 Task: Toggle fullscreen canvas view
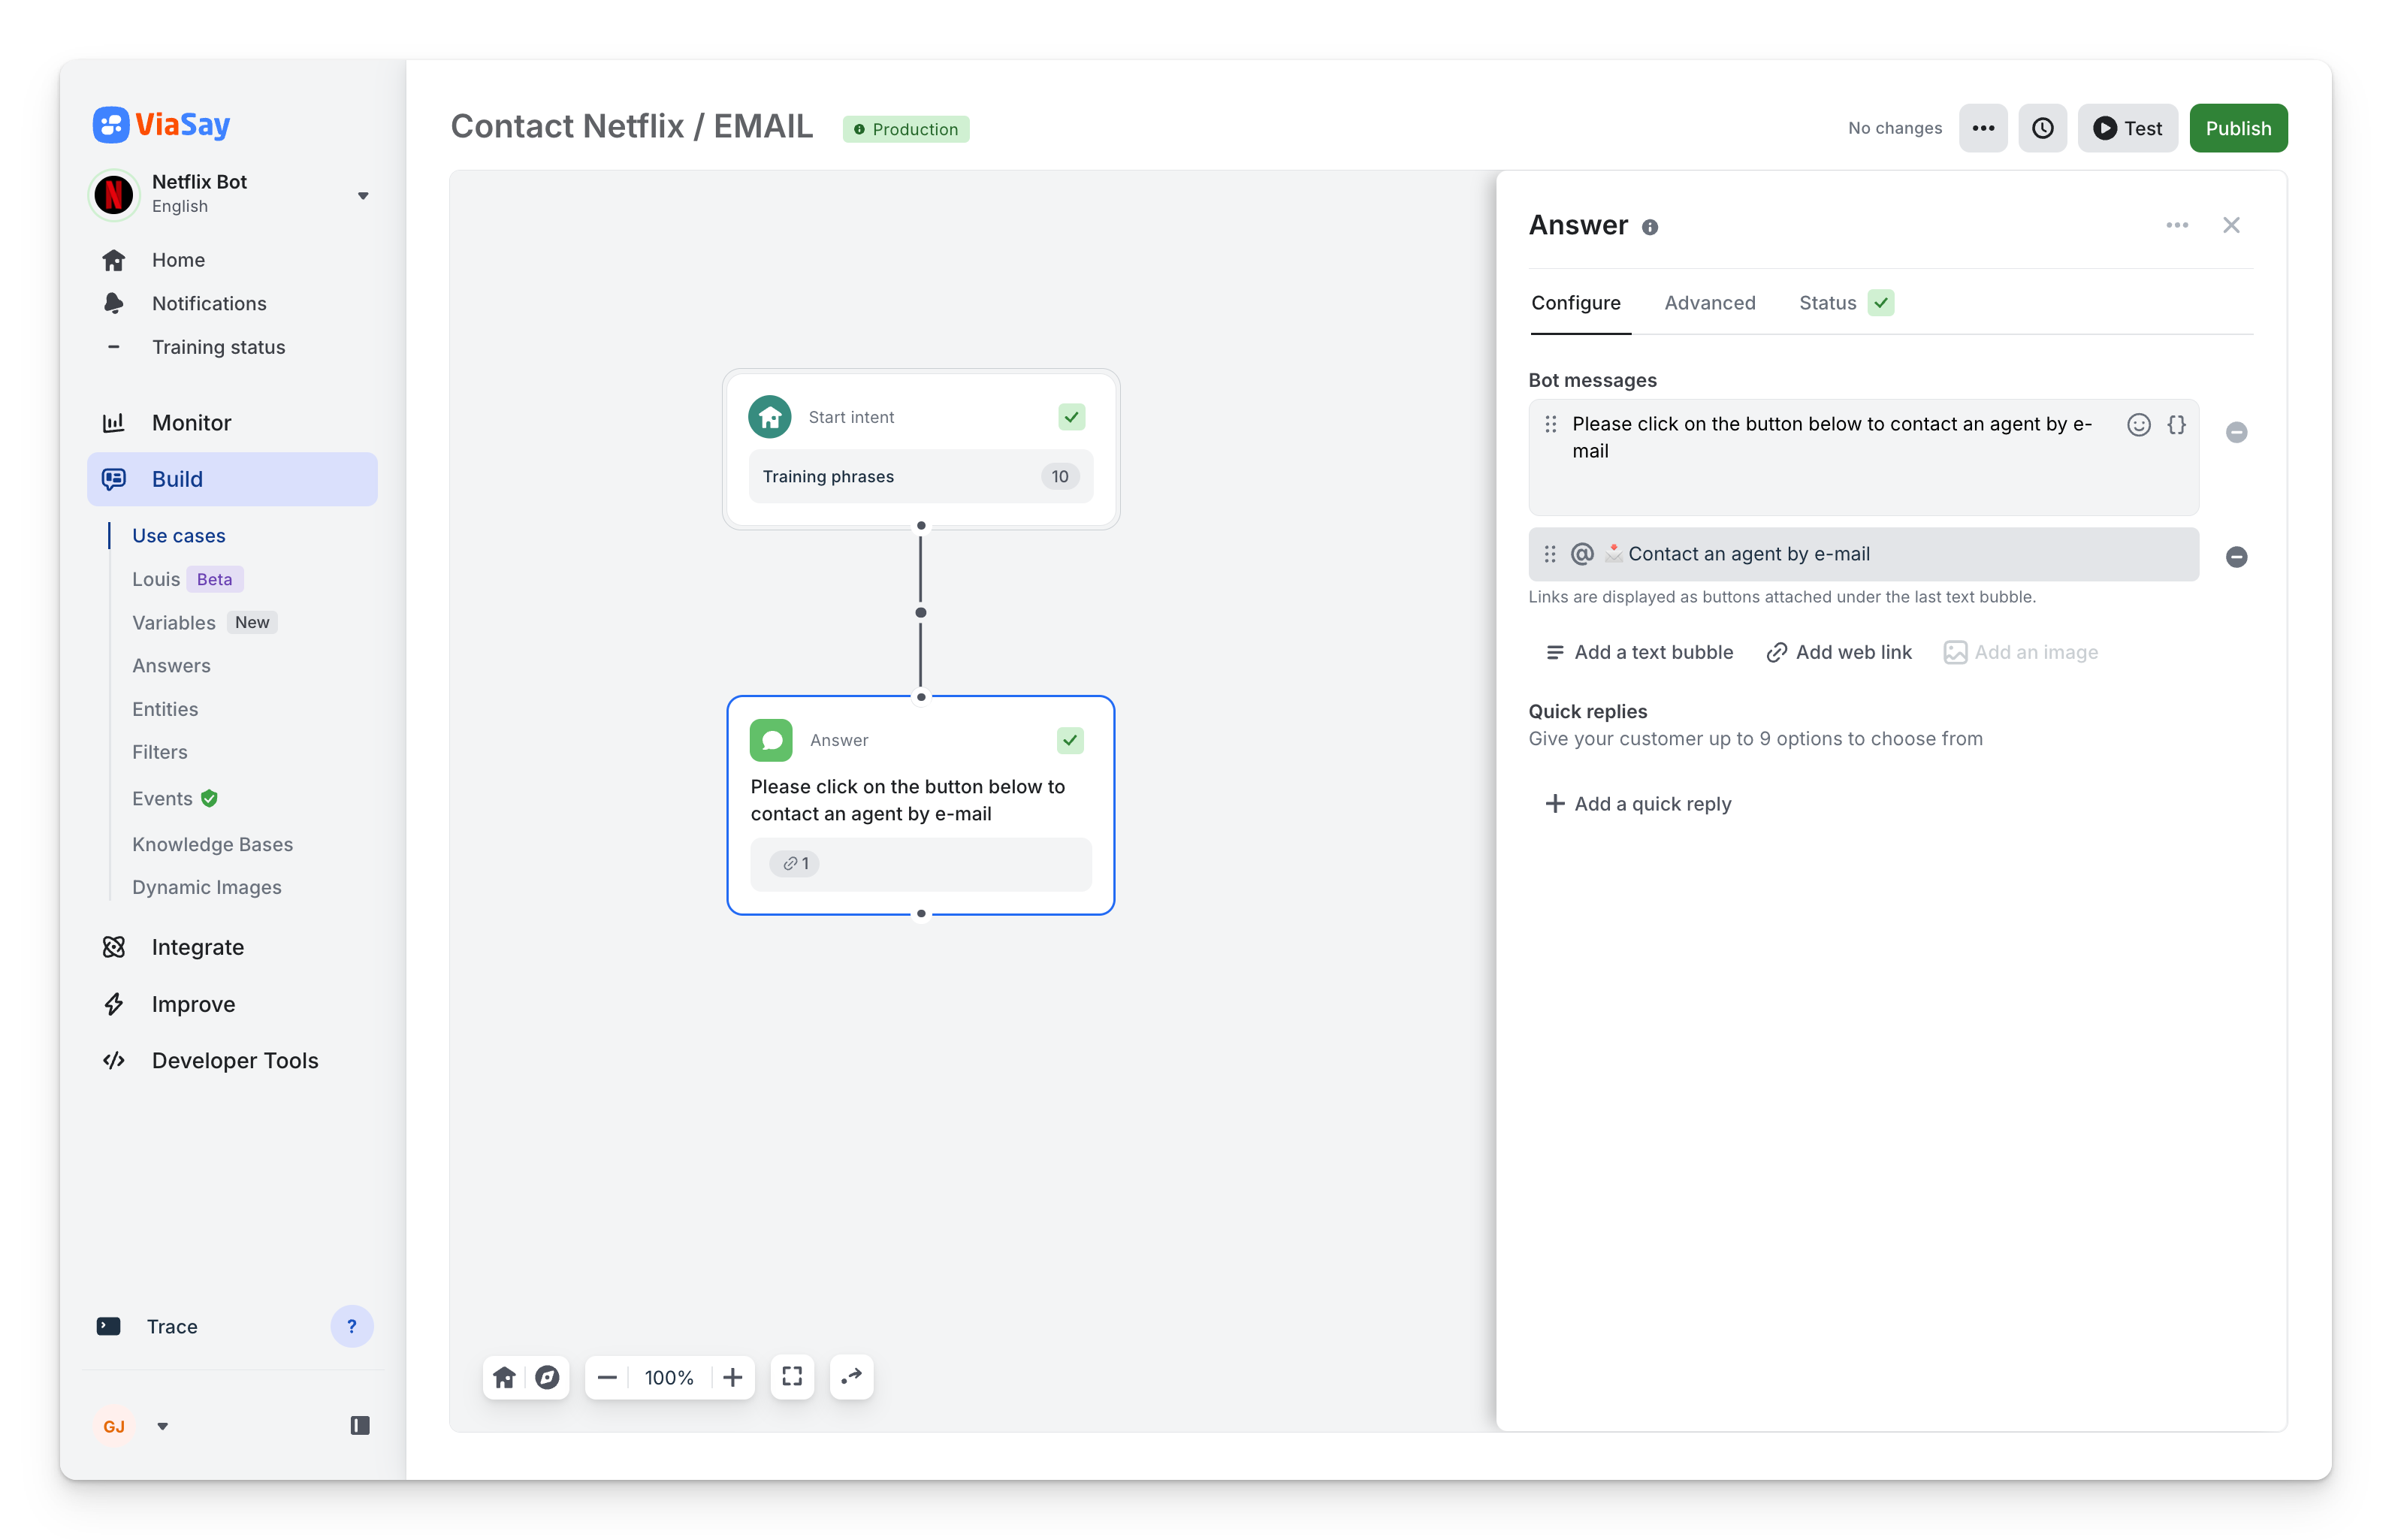[x=792, y=1377]
